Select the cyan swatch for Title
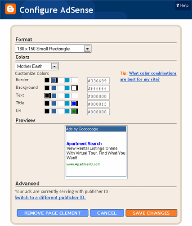The height and width of the screenshot is (226, 192). pyautogui.click(x=67, y=104)
